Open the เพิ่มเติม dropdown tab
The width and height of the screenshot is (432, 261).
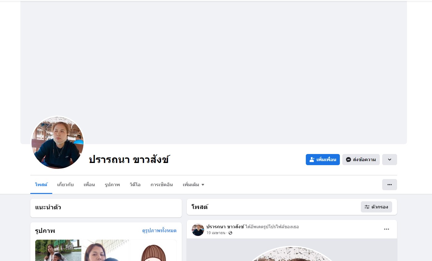click(x=194, y=185)
